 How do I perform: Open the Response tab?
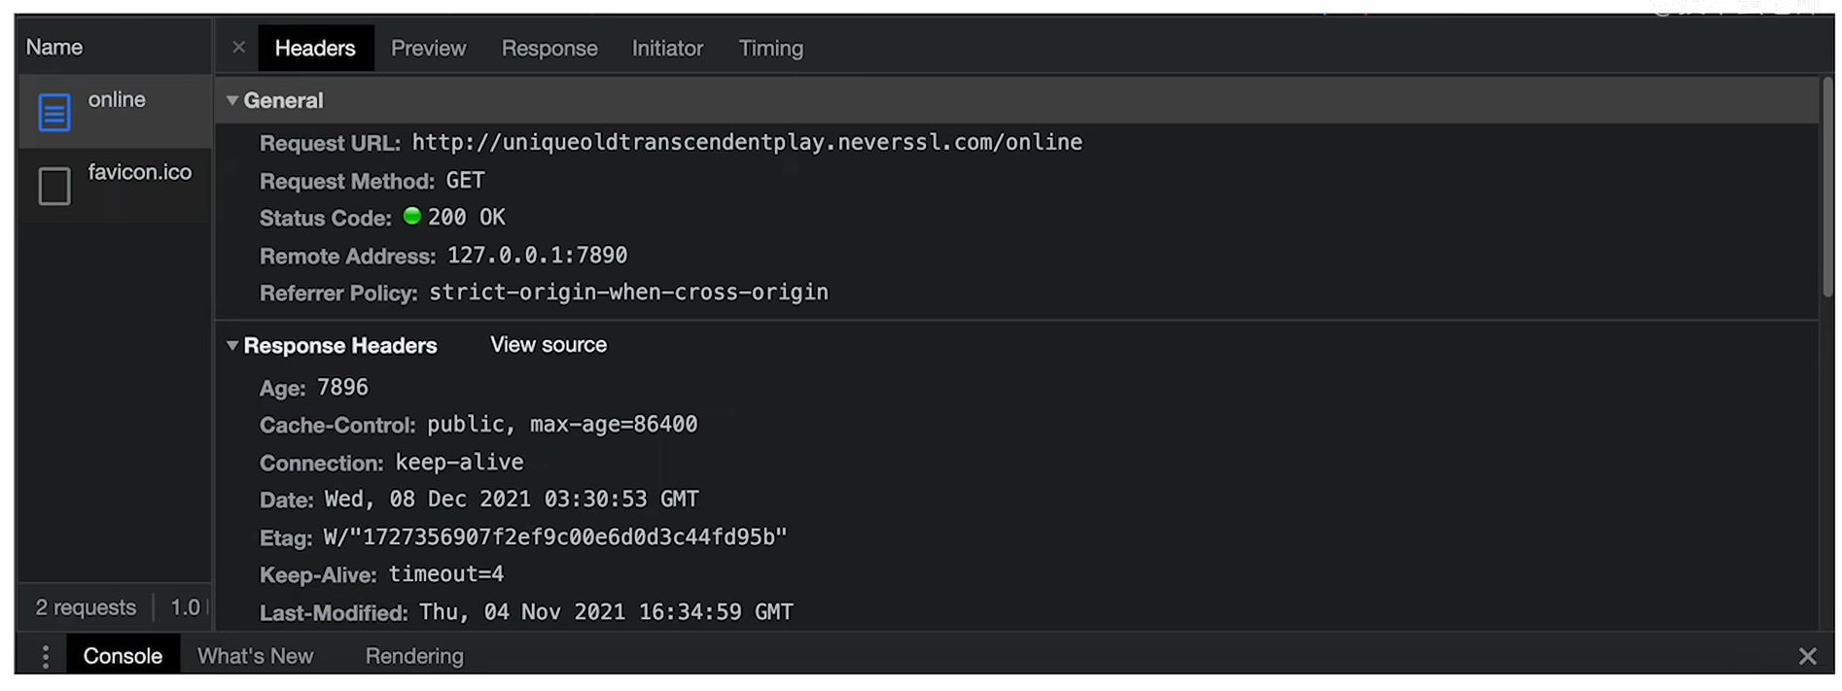[x=549, y=48]
